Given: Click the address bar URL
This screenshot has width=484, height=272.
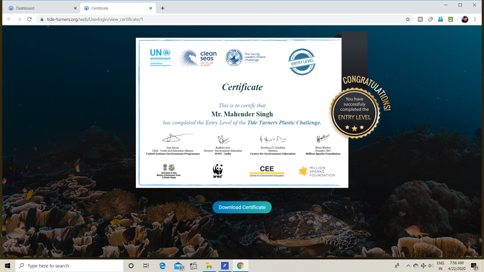Looking at the screenshot, I should click(95, 19).
